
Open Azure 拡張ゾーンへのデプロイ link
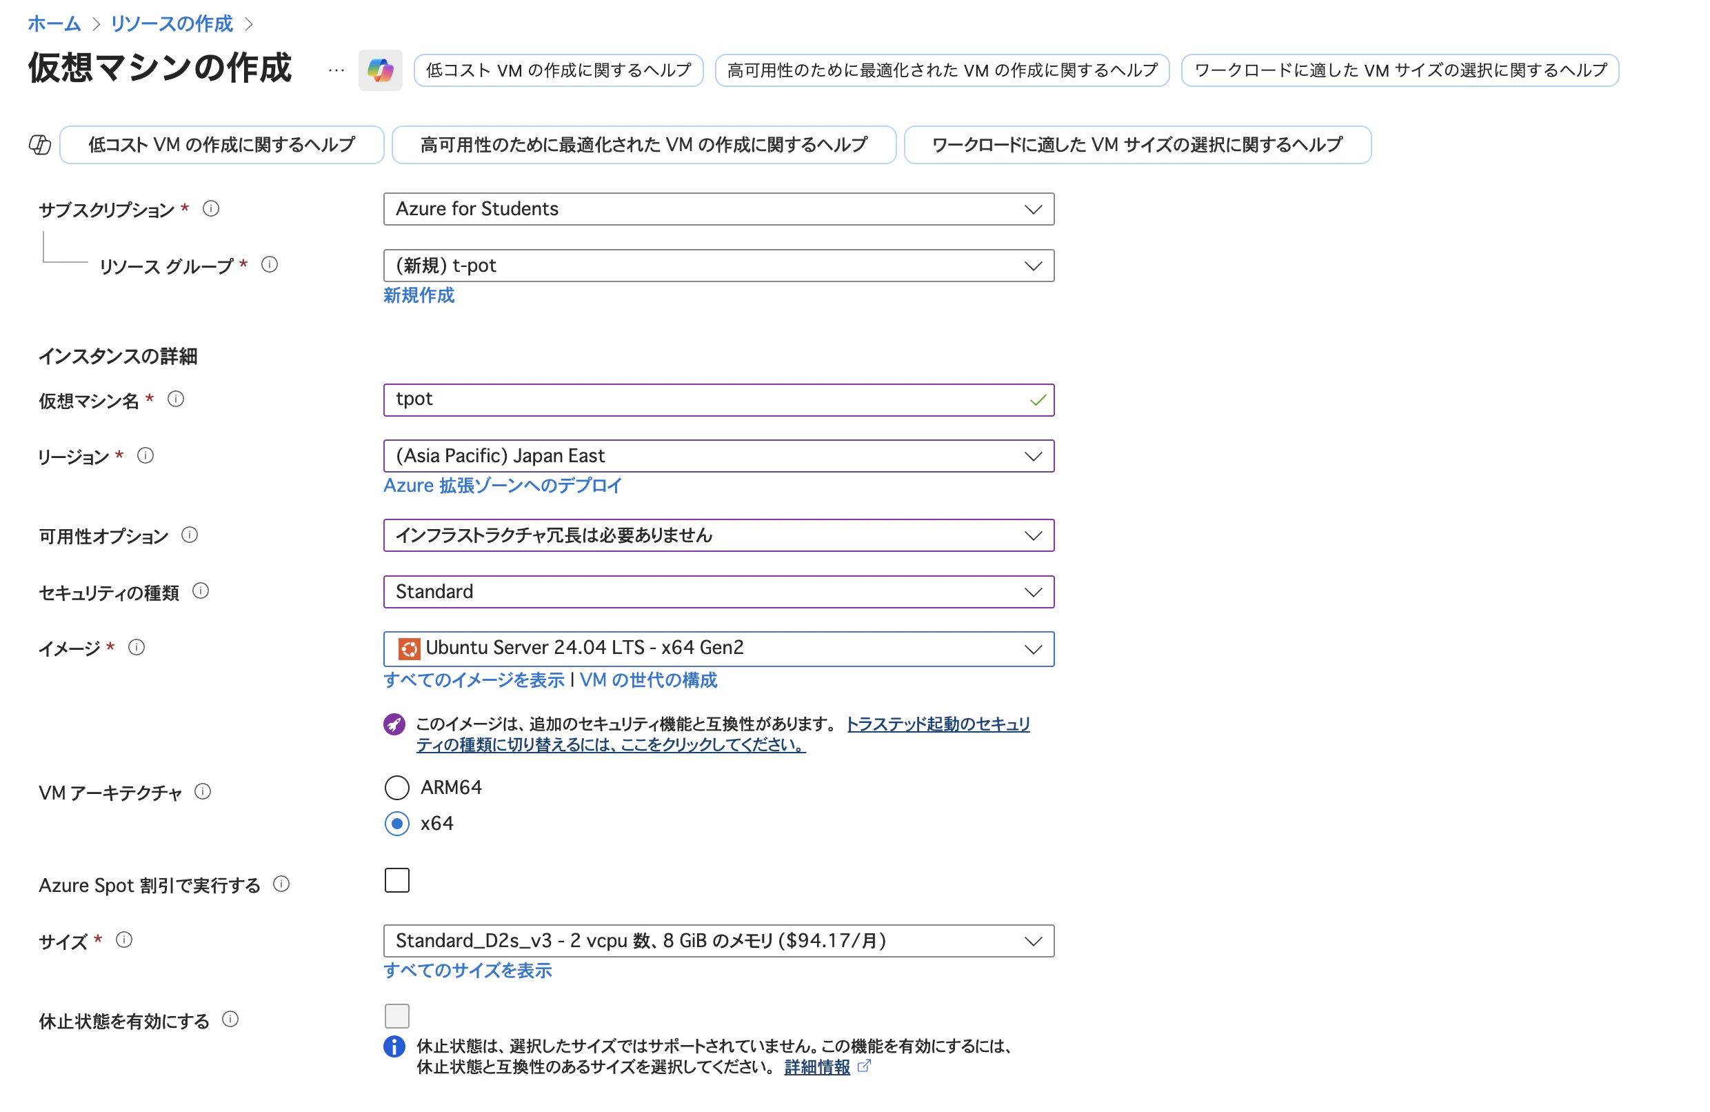pyautogui.click(x=503, y=486)
